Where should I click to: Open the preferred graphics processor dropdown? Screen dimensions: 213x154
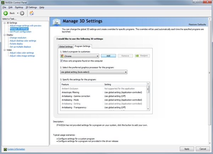click(94, 72)
